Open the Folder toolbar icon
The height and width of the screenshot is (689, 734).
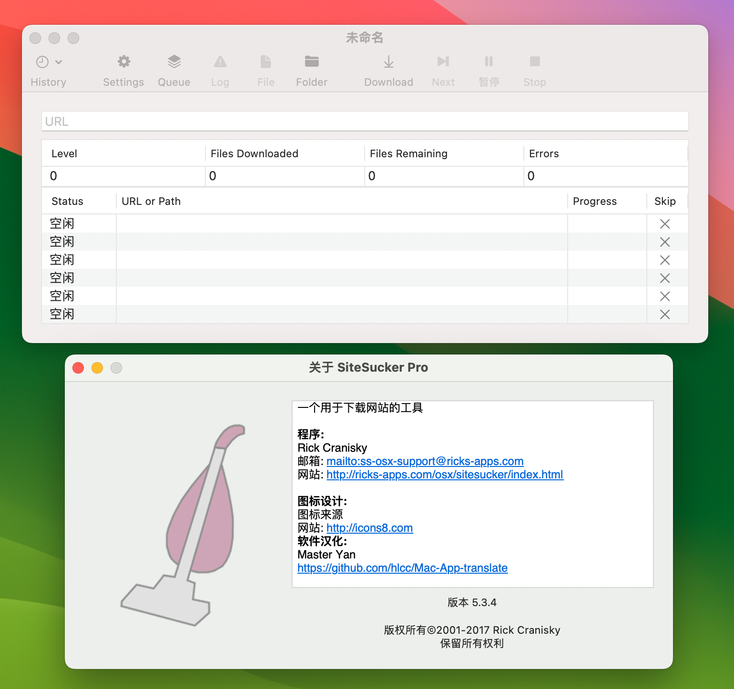[312, 61]
